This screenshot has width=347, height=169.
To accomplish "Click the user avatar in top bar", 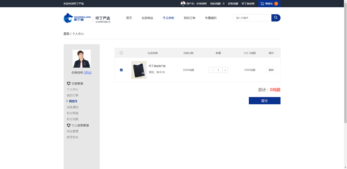I will click(x=183, y=3).
